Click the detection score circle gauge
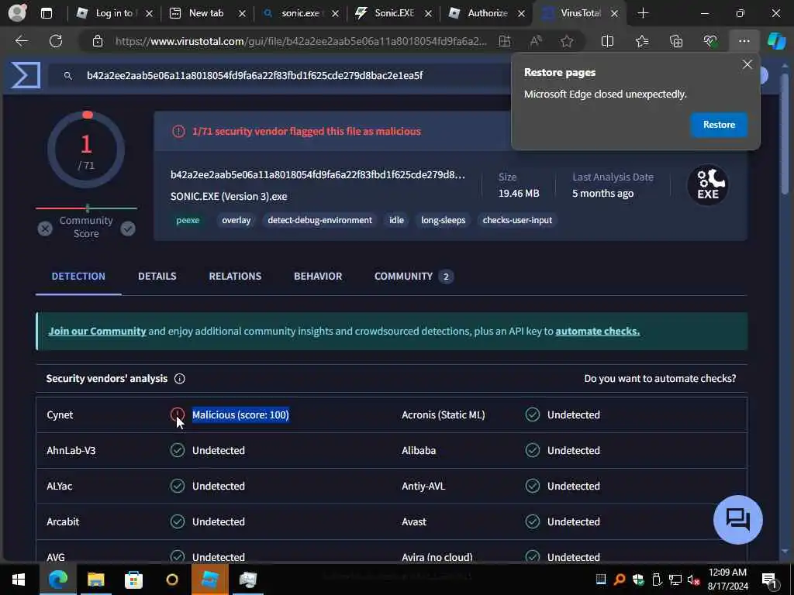 click(x=86, y=150)
